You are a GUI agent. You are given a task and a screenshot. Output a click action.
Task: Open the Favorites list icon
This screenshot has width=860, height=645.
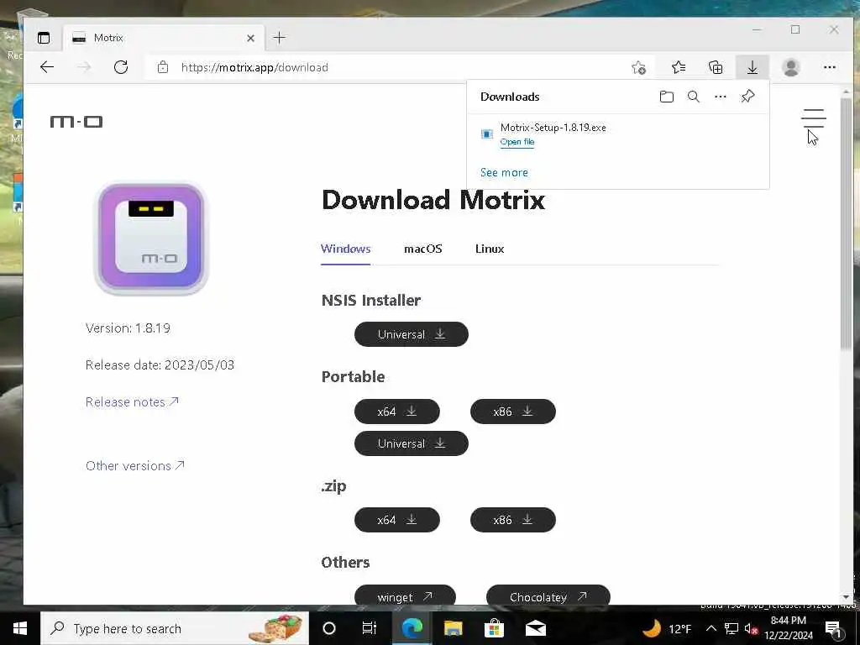point(679,67)
